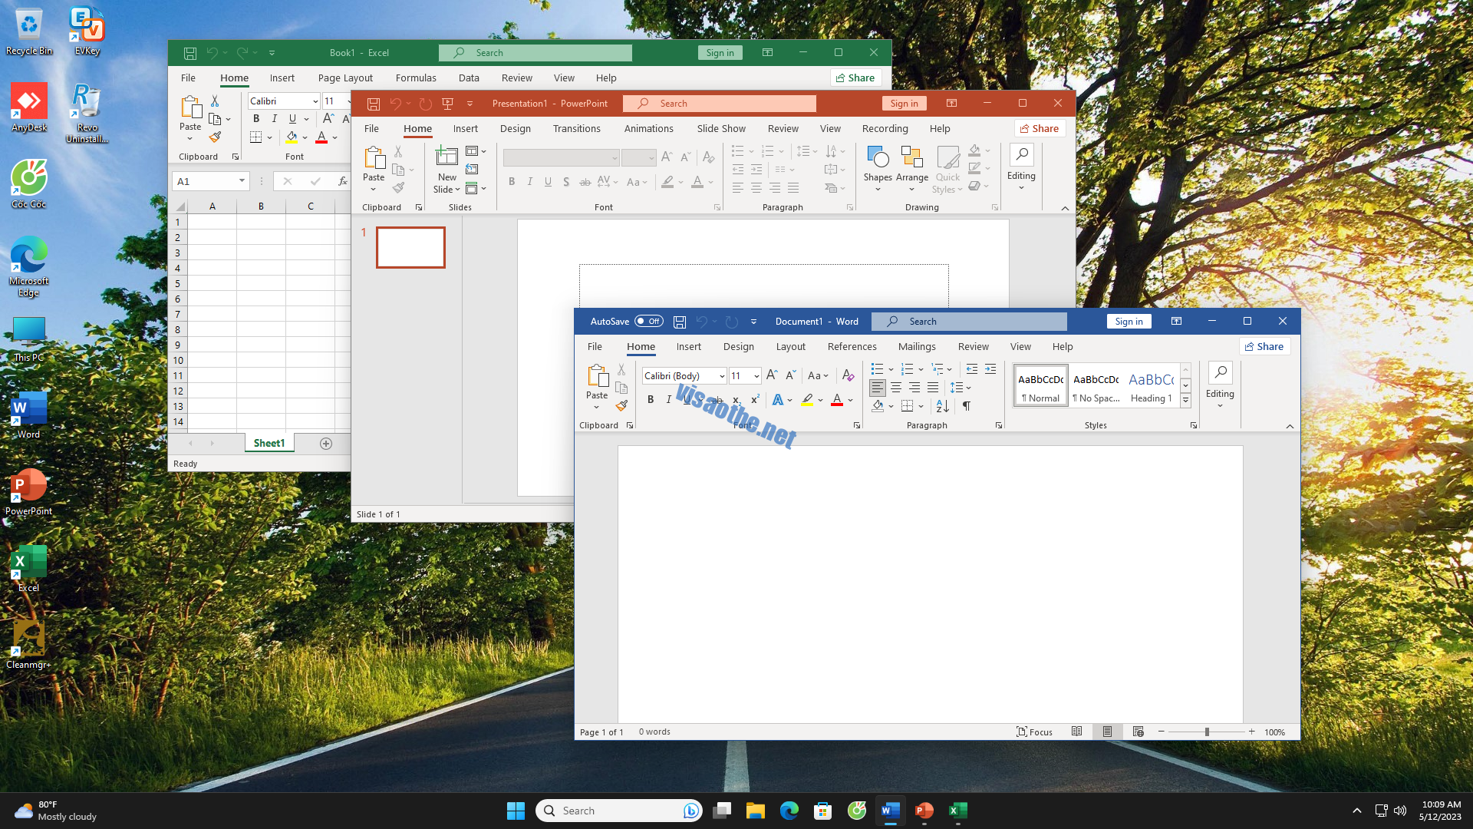The width and height of the screenshot is (1473, 829).
Task: Click Justify alignment icon in Word
Action: point(933,388)
